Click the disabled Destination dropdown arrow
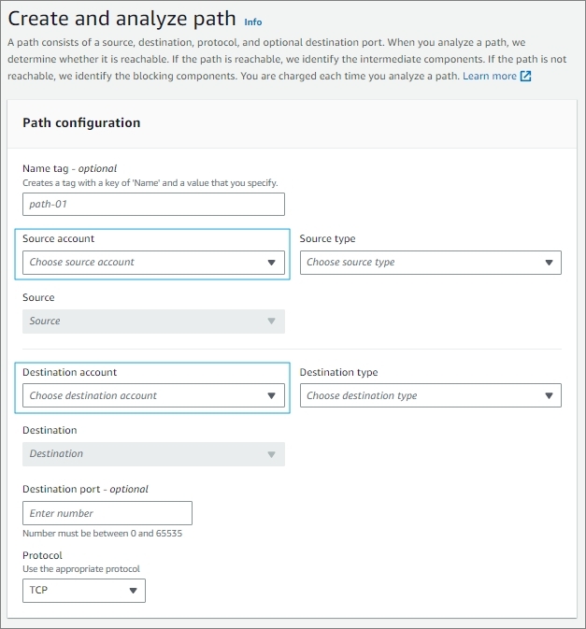Viewport: 586px width, 629px height. point(272,454)
